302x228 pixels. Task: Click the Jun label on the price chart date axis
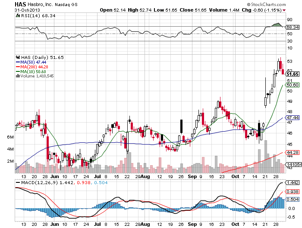(54, 176)
